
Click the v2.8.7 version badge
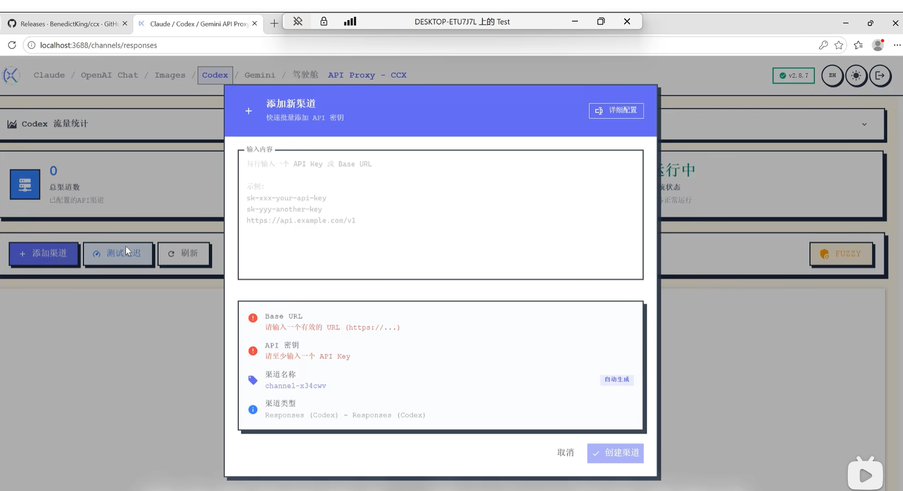[x=793, y=76]
